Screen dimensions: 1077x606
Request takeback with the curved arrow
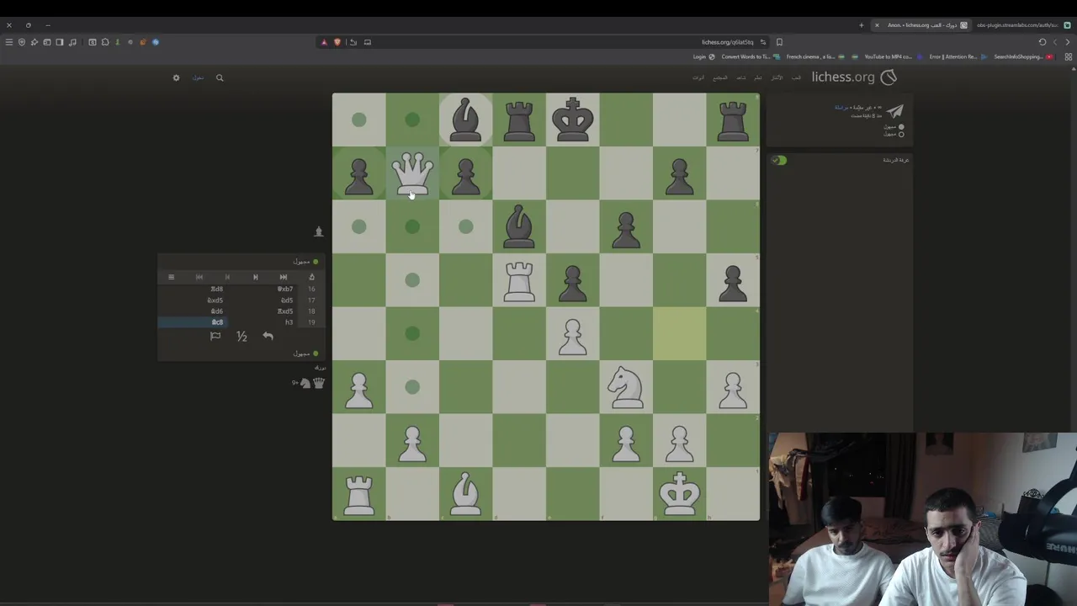point(268,336)
